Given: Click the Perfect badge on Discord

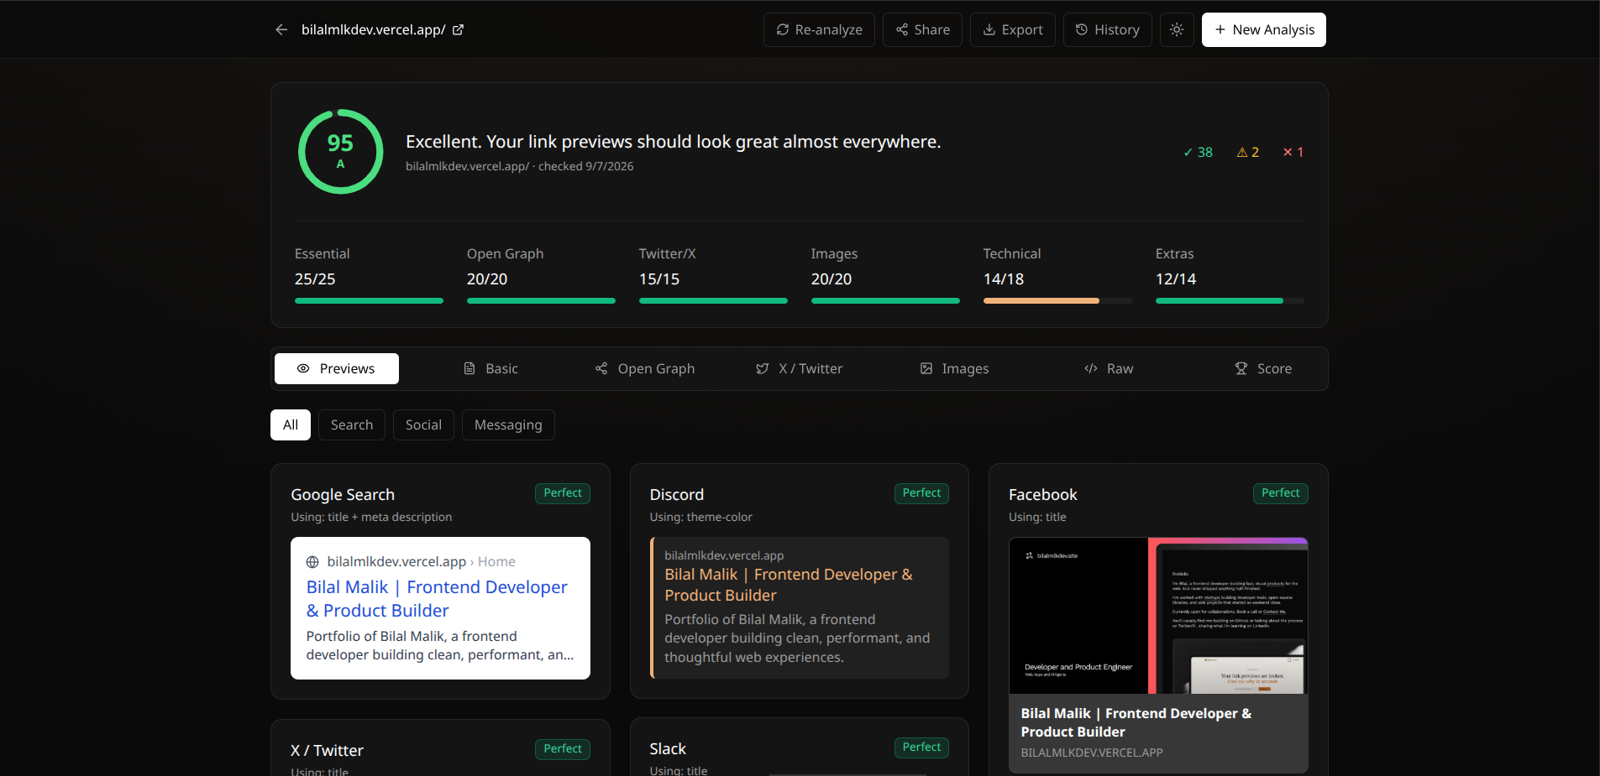Looking at the screenshot, I should click(921, 493).
